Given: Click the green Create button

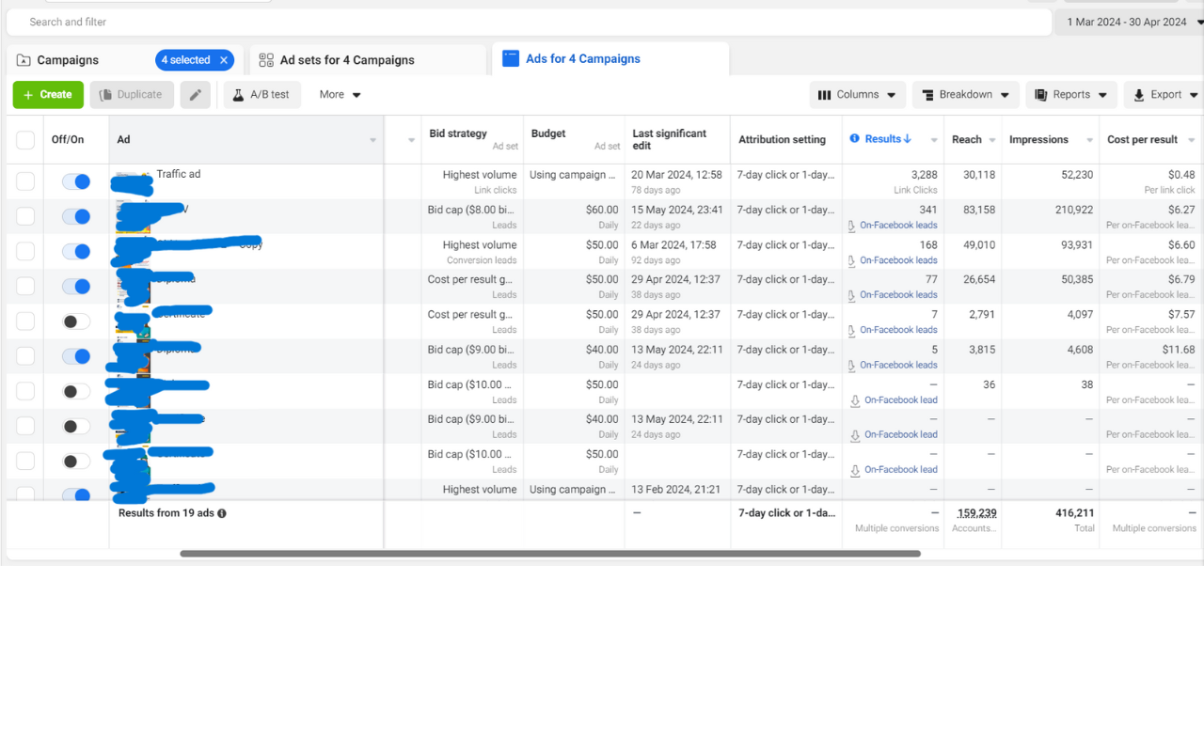Looking at the screenshot, I should point(48,95).
